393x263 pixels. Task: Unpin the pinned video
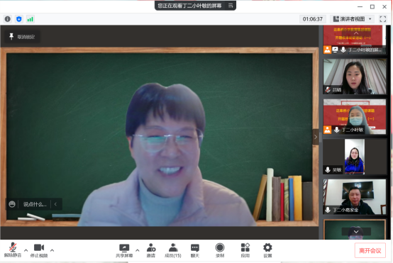point(22,37)
